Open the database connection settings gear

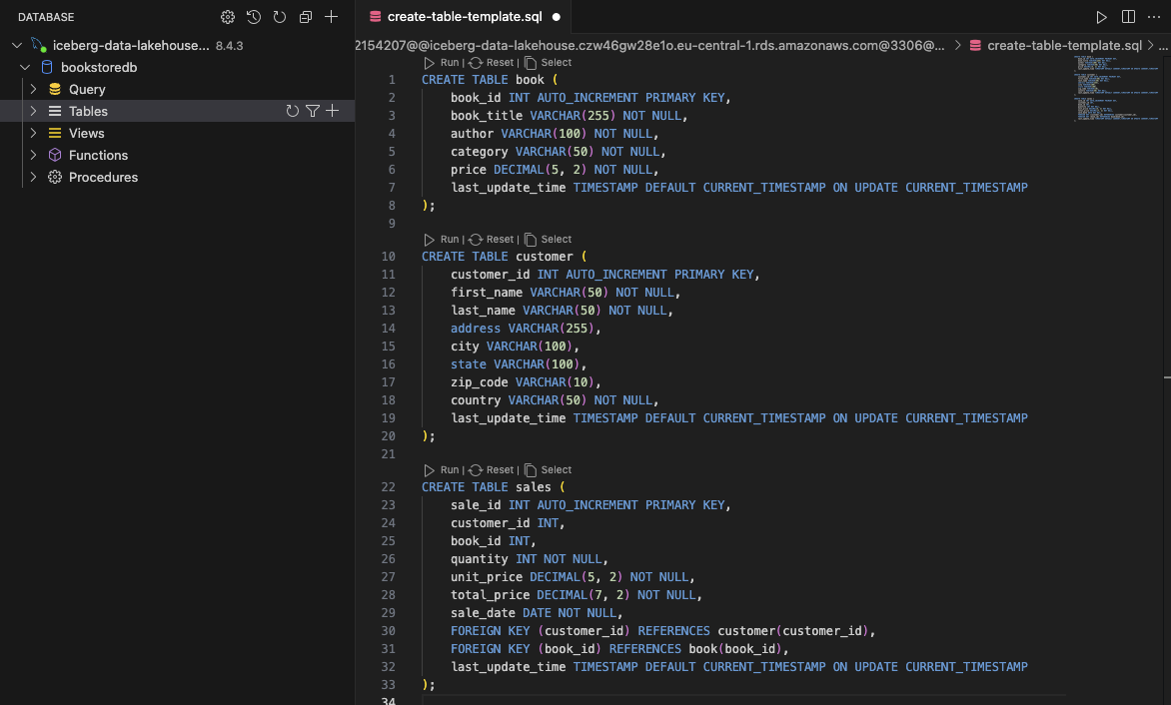pyautogui.click(x=227, y=17)
